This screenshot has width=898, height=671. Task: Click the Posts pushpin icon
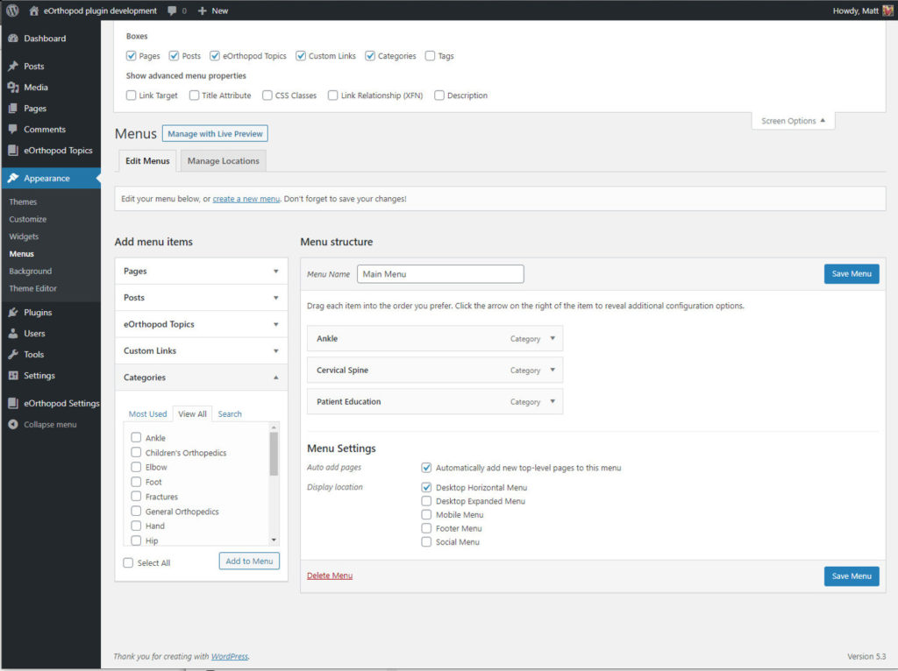tap(13, 67)
